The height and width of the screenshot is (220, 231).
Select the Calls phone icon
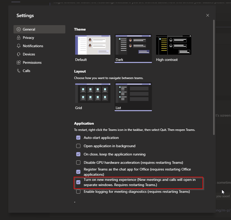click(18, 70)
